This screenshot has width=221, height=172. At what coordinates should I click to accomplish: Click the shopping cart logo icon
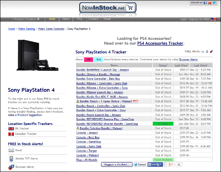pos(130,7)
